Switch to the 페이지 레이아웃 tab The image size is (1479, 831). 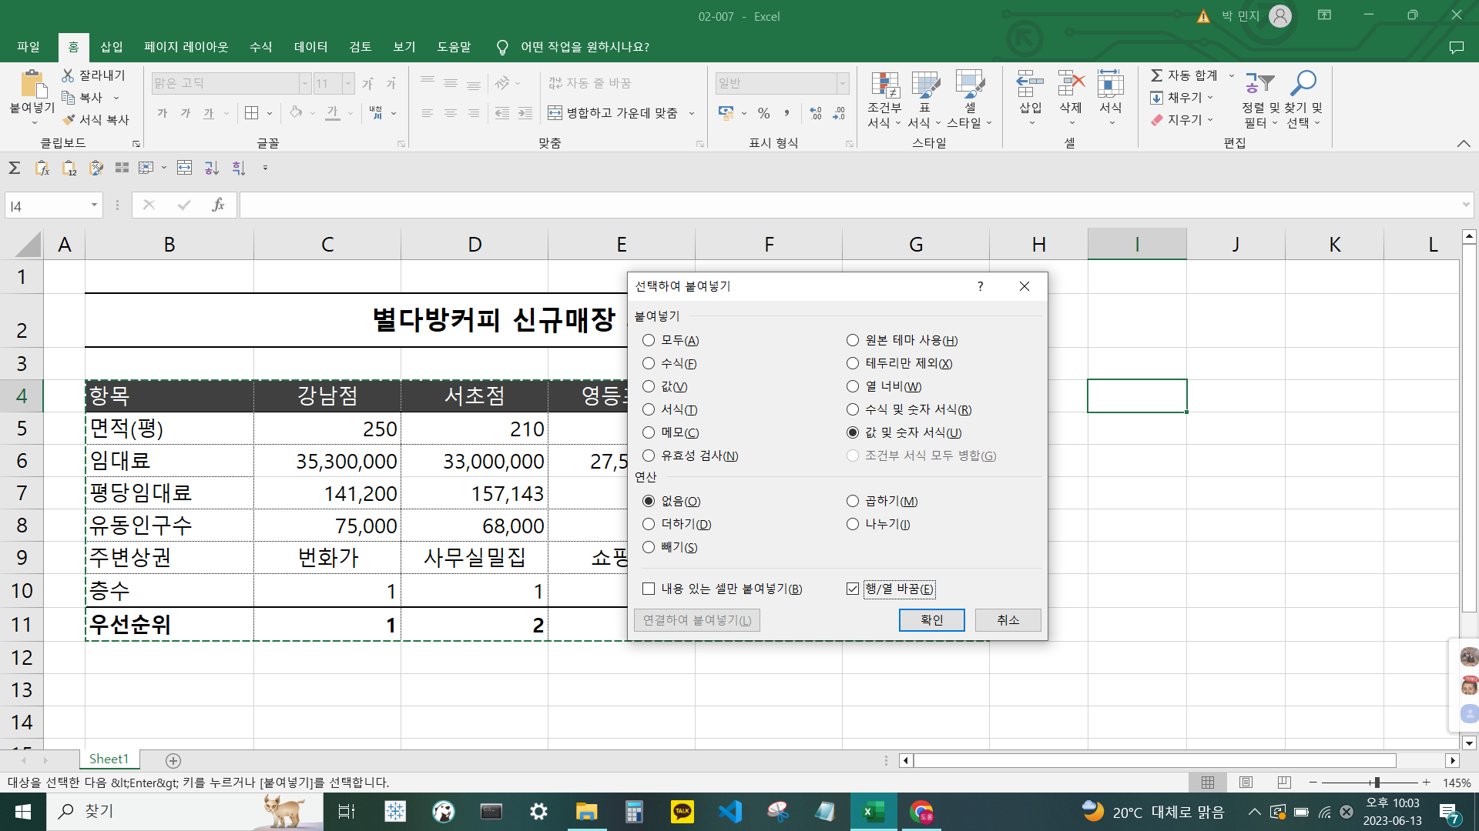coord(186,47)
